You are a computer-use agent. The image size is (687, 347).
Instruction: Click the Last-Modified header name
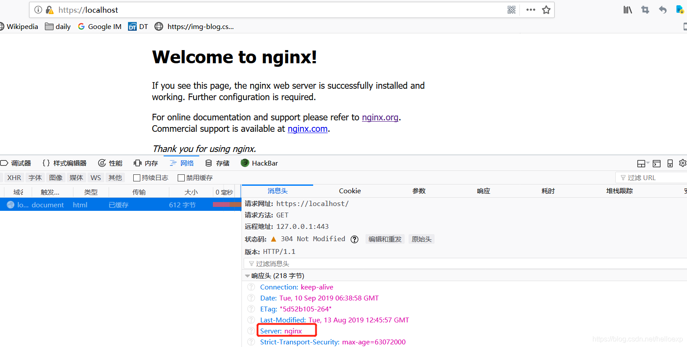click(x=283, y=320)
